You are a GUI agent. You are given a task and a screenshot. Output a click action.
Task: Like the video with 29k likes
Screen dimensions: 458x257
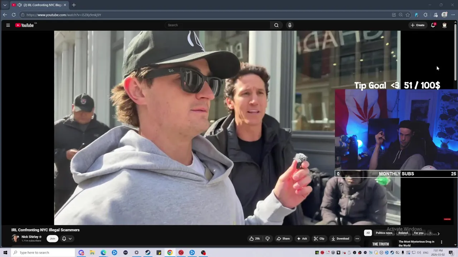pos(255,238)
